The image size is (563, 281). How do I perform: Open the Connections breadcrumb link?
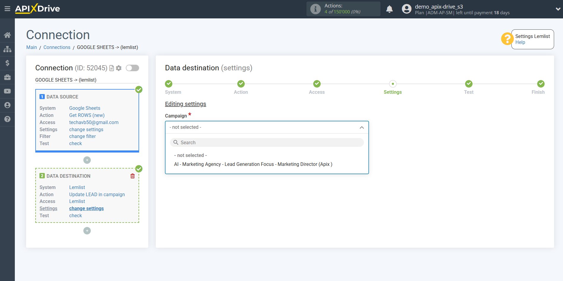tap(57, 47)
